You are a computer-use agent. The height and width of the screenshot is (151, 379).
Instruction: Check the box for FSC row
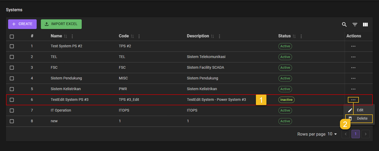[12, 68]
